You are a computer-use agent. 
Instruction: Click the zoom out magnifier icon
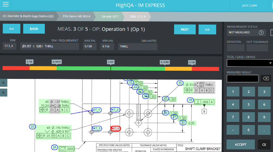click(3, 93)
